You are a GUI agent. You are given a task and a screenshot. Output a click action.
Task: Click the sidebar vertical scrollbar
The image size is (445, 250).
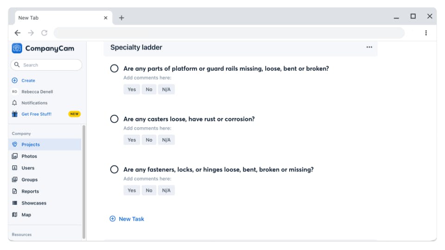(x=84, y=181)
